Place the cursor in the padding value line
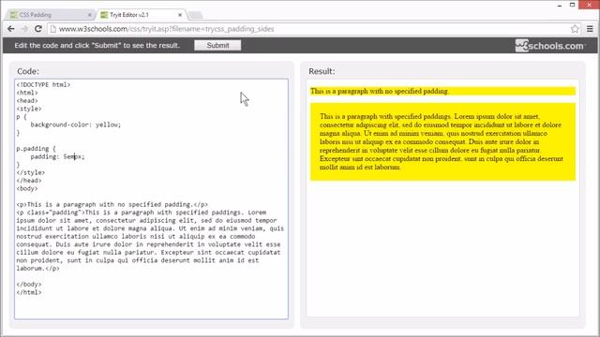This screenshot has width=600, height=337. point(57,156)
